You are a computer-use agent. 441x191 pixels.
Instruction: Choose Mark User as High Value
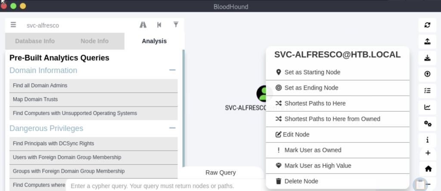338,166
